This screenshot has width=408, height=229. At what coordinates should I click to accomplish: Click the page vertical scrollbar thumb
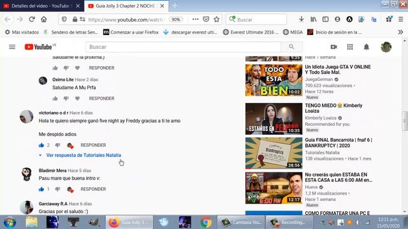pyautogui.click(x=405, y=121)
